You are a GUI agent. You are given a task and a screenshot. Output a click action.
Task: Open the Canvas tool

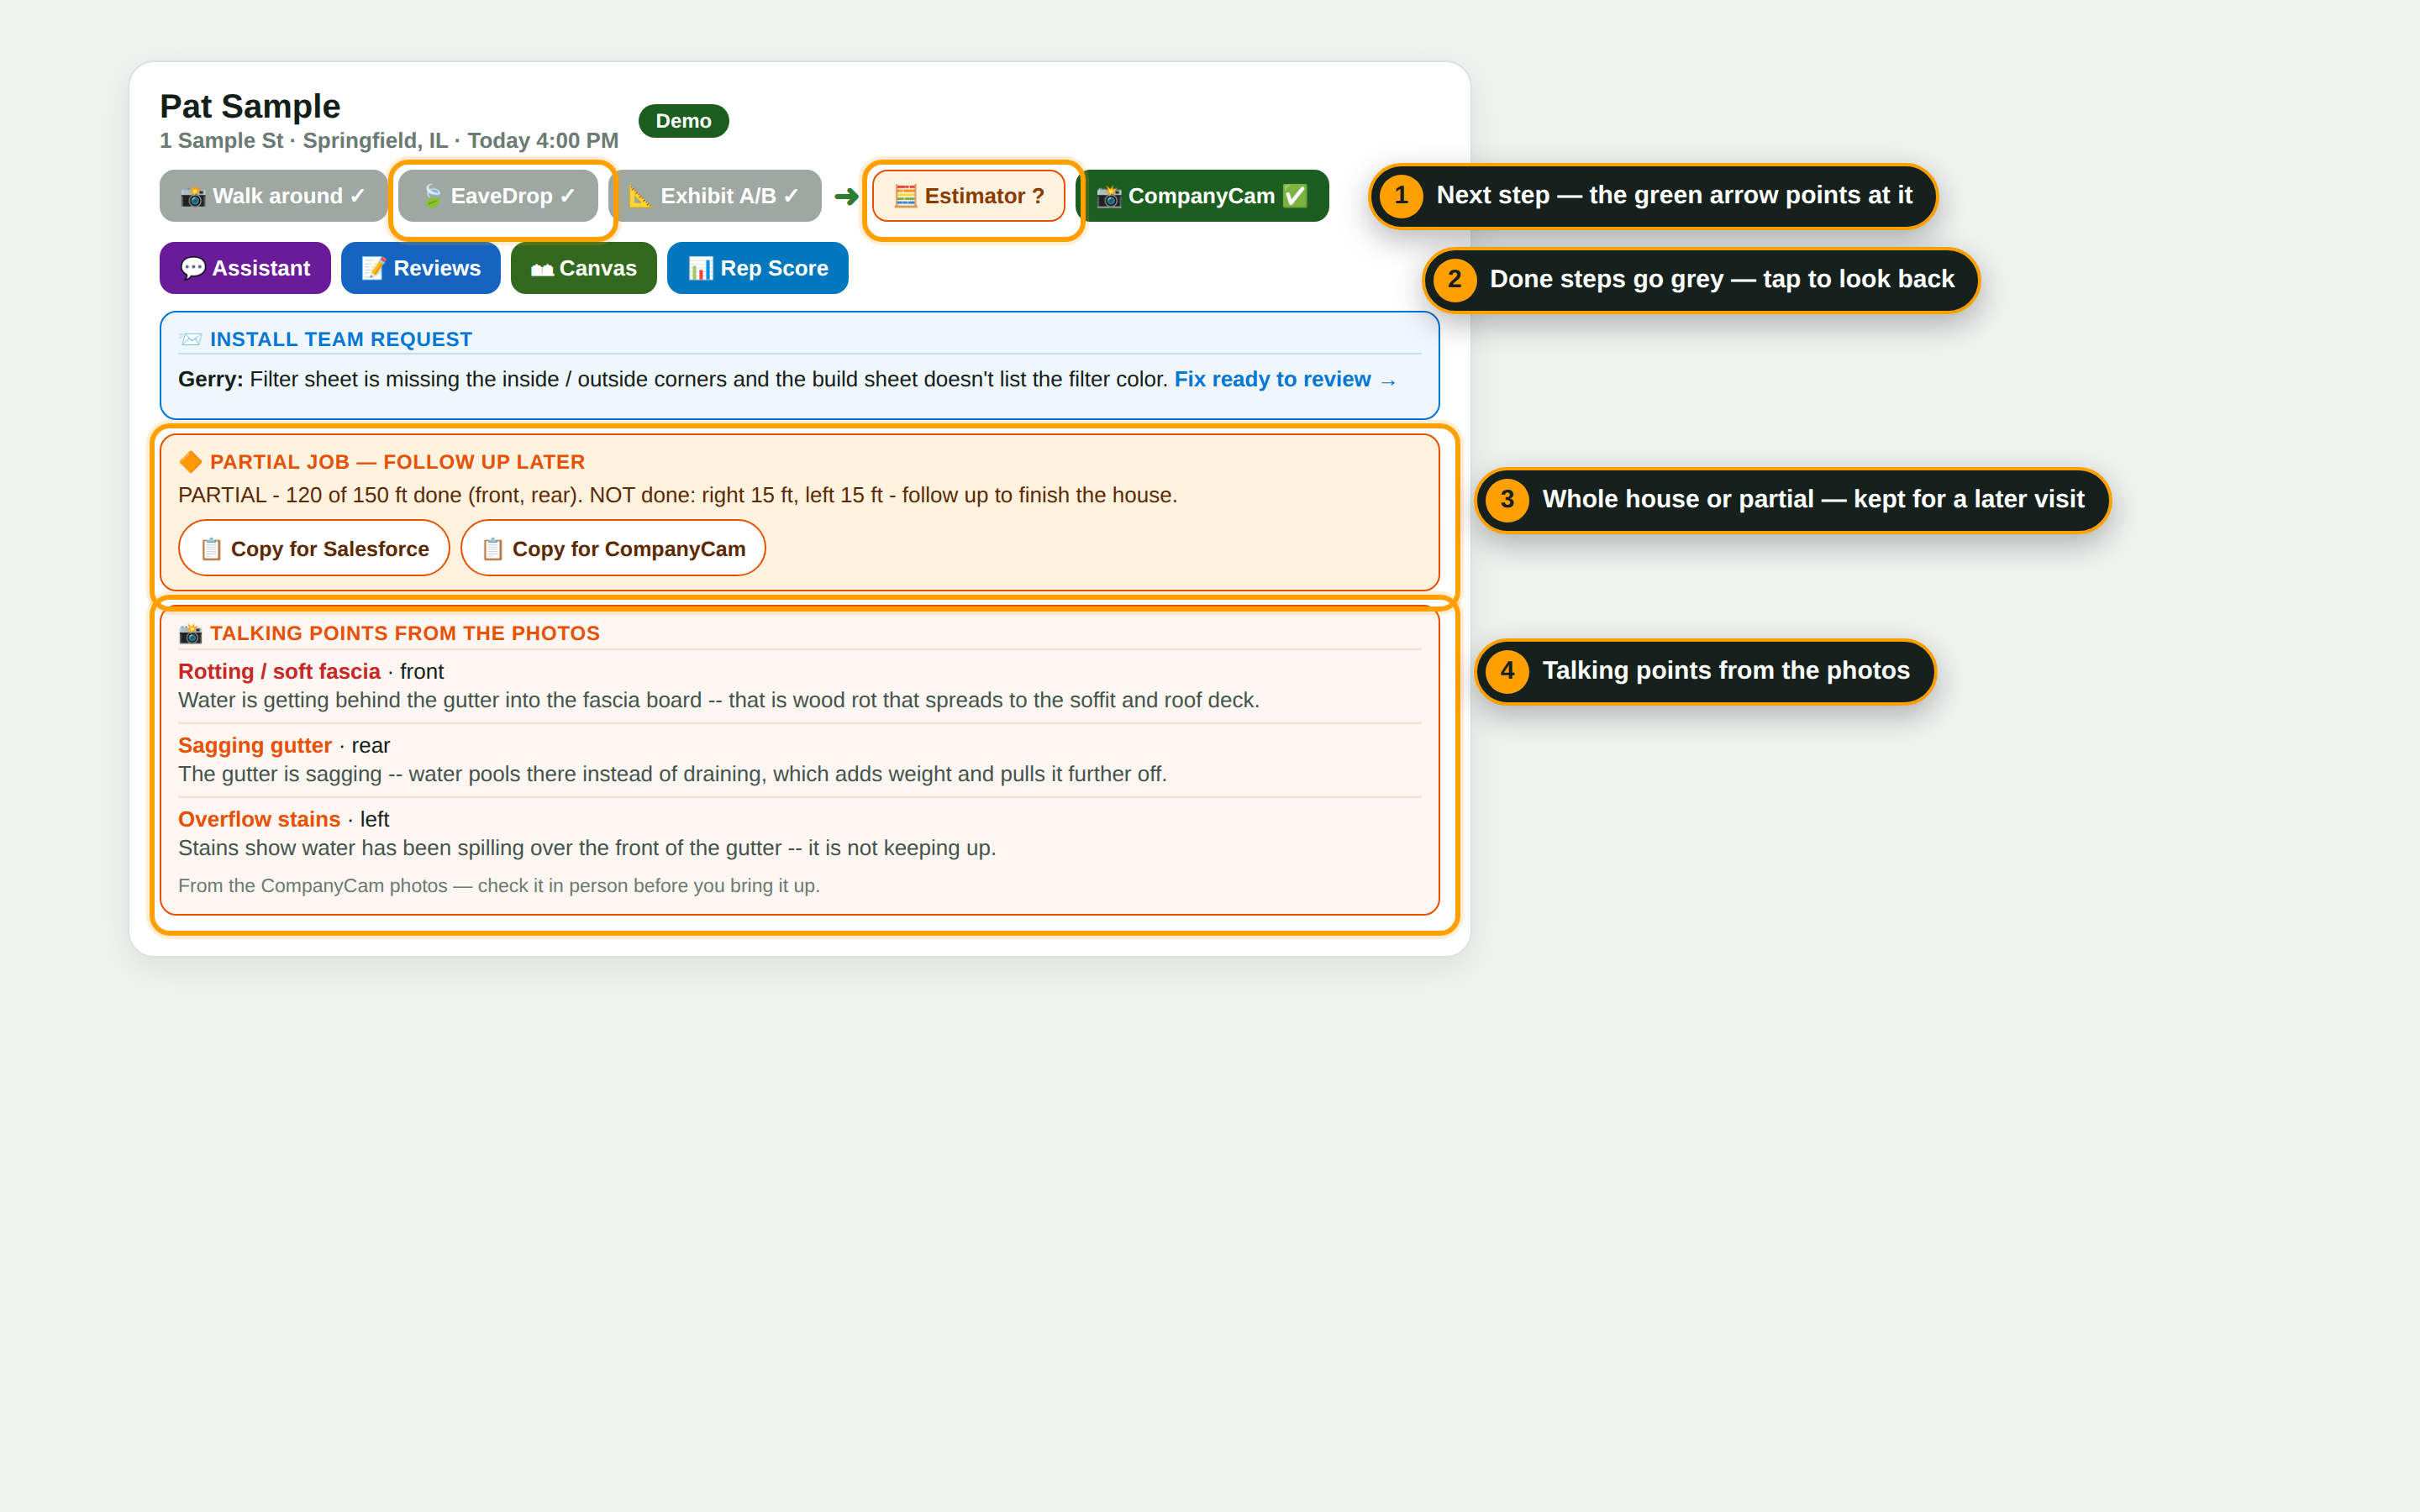583,268
